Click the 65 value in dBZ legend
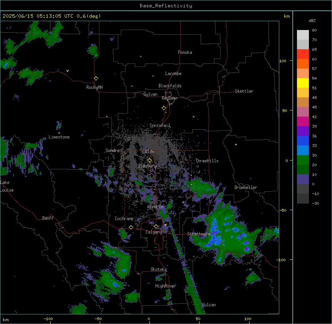Screen dimensions: 332x324 tap(314, 50)
